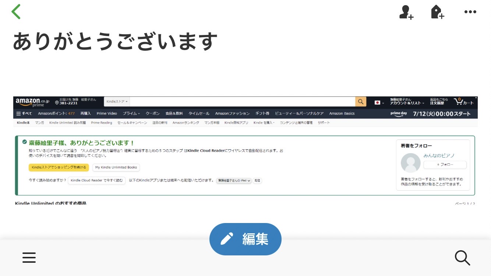Open the hamburger menu in bottom bar

coord(29,257)
